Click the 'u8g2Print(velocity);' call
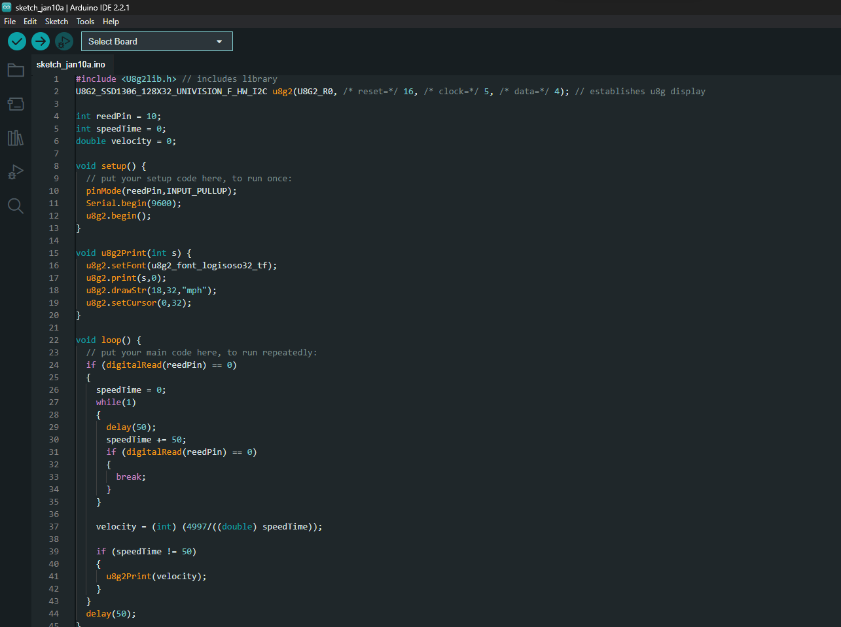 click(156, 576)
